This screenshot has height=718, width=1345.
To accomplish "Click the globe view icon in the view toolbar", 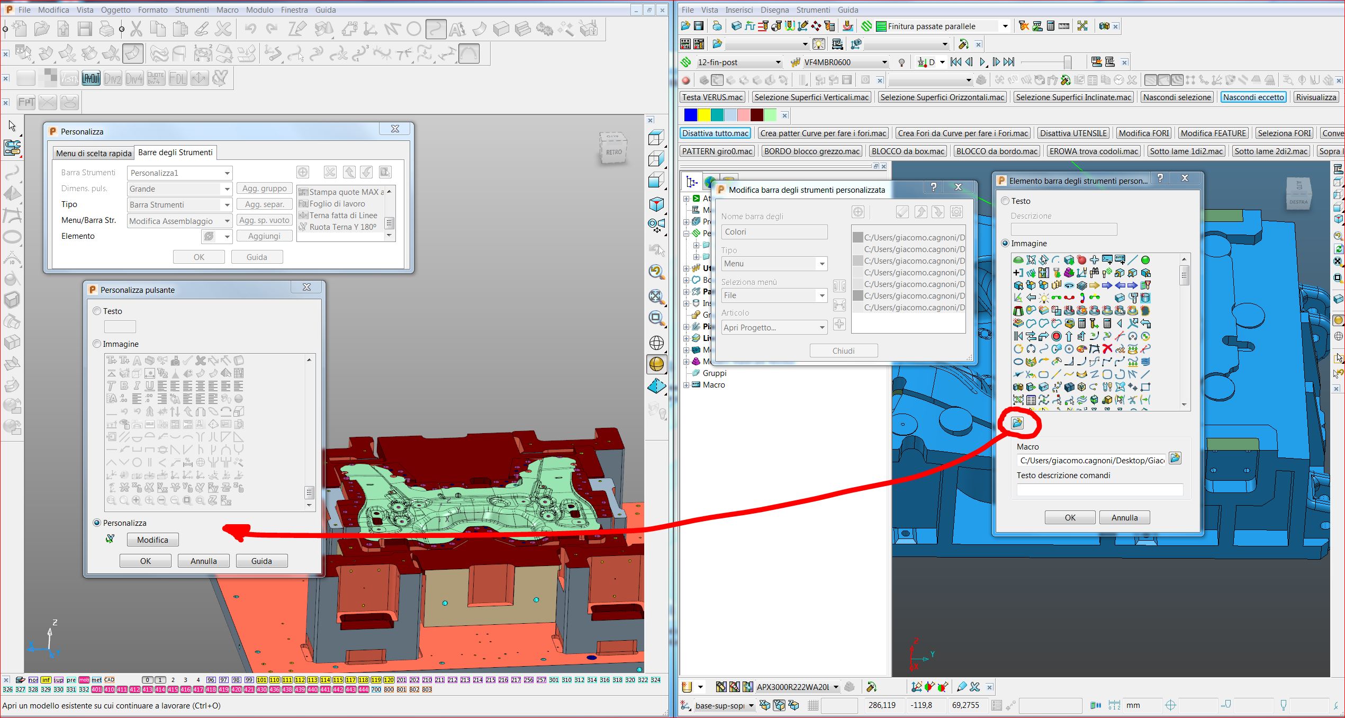I will (656, 343).
